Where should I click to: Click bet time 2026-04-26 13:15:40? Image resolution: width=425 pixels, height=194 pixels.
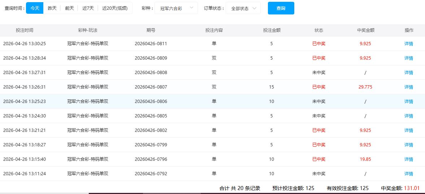point(25,159)
